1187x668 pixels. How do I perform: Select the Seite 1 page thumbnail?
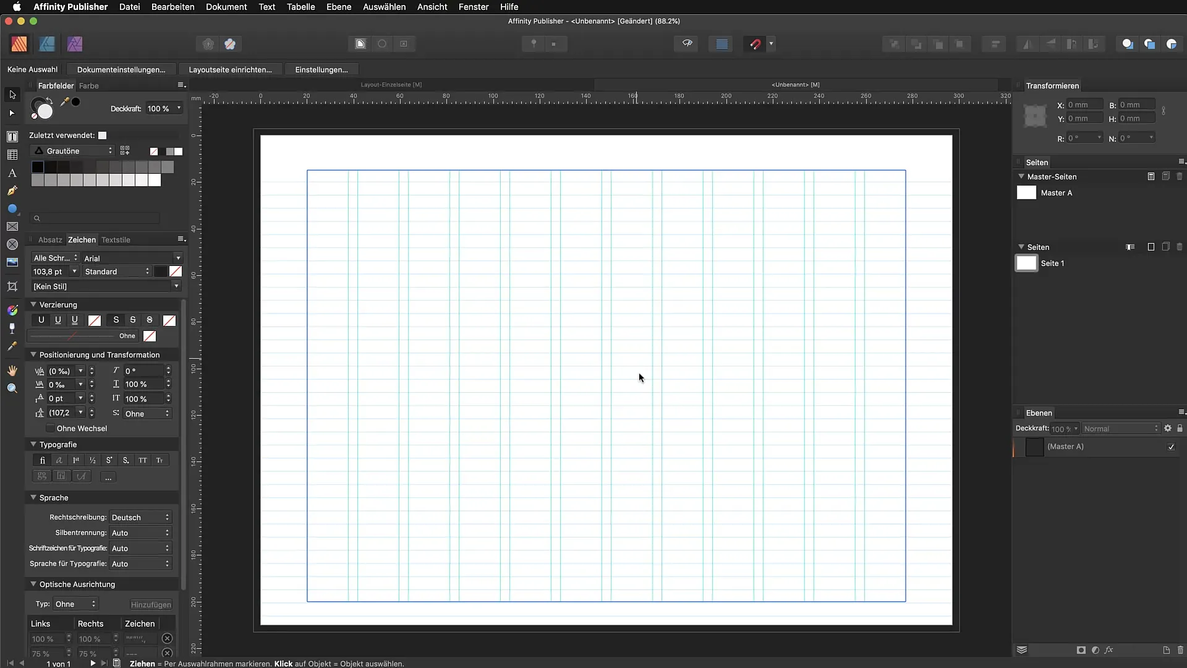[x=1026, y=263]
